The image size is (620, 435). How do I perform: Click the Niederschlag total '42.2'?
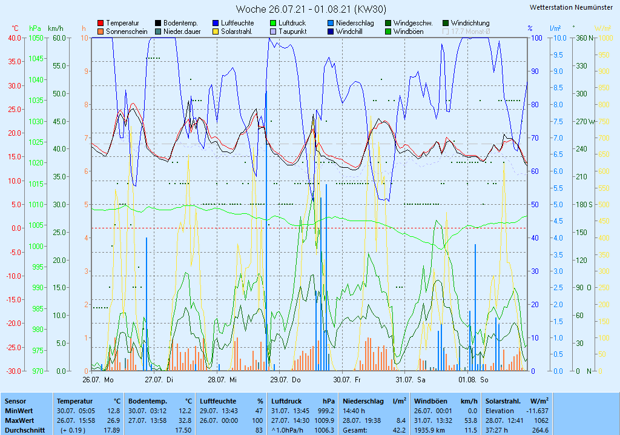[x=399, y=430]
